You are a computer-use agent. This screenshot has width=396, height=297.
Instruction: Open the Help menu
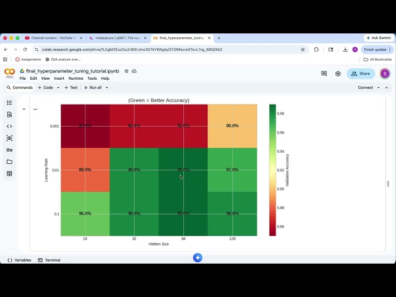click(105, 79)
